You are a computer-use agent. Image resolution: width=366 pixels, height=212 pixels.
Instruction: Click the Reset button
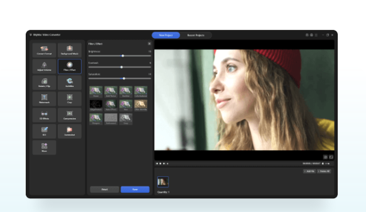tap(105, 189)
